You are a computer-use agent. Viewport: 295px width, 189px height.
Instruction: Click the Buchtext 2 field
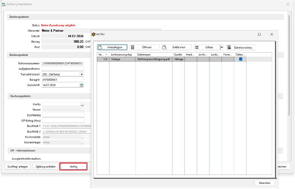point(67,131)
